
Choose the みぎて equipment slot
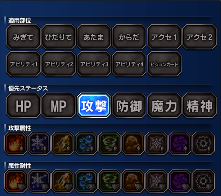[x=23, y=37]
